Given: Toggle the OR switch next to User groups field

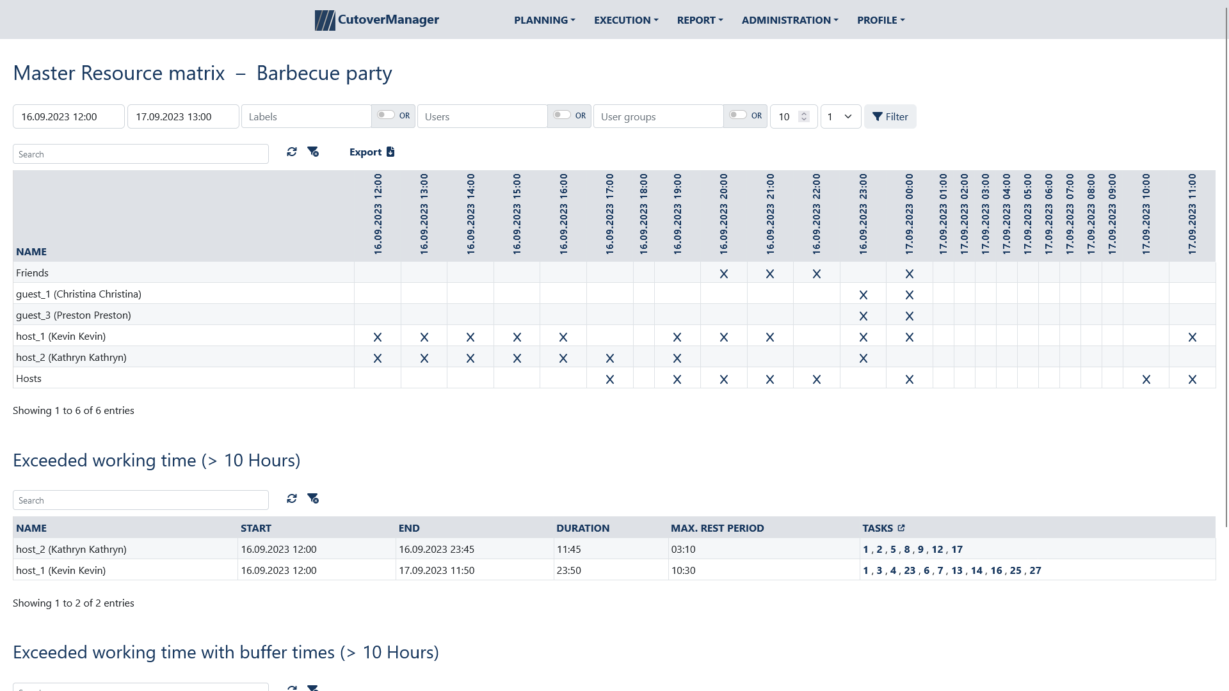Looking at the screenshot, I should pos(735,116).
